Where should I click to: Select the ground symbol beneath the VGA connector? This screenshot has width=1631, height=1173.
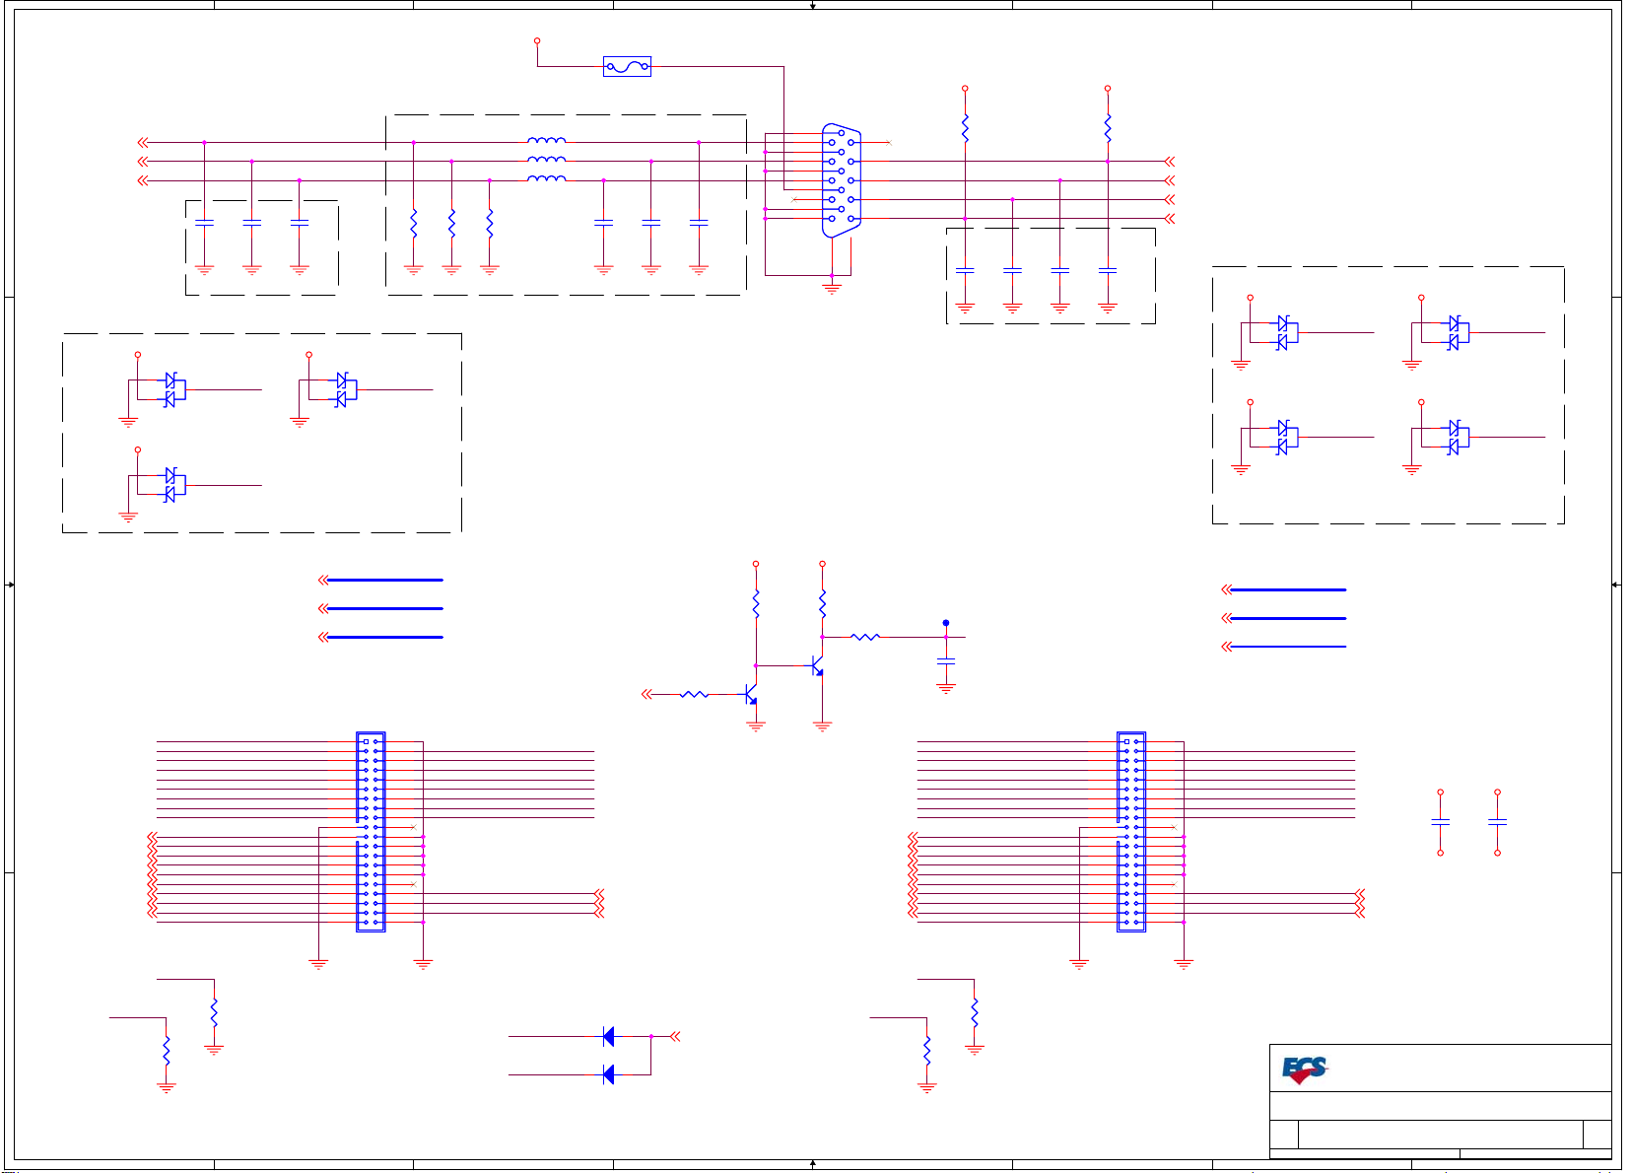click(x=832, y=289)
